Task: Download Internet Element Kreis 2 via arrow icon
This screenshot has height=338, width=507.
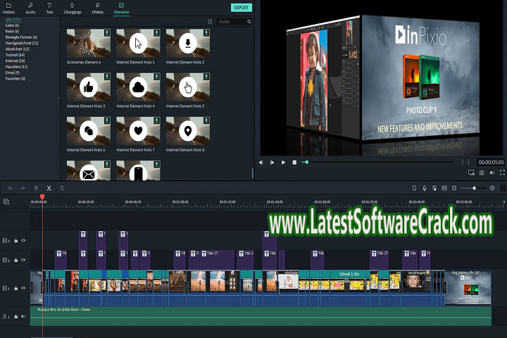Action: click(x=206, y=32)
